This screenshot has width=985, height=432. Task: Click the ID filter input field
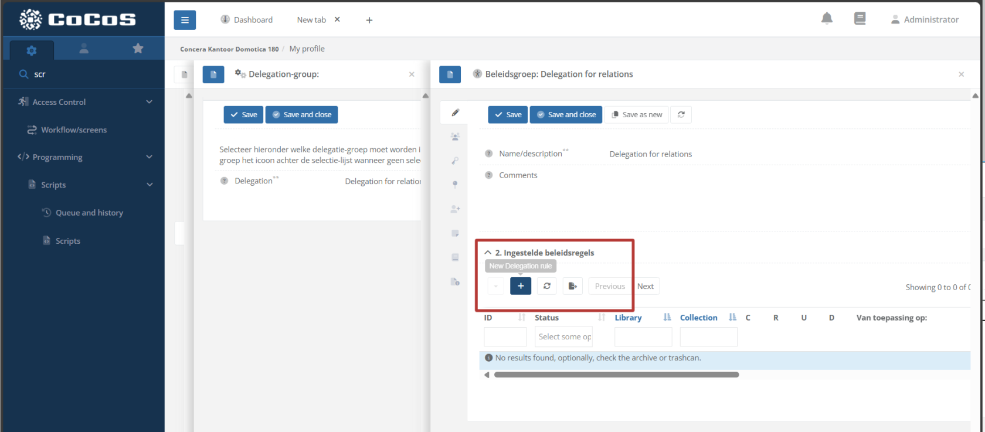pyautogui.click(x=505, y=337)
